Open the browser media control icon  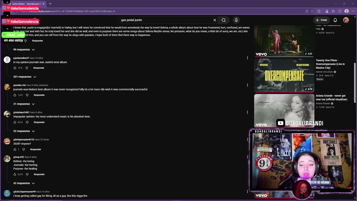(327, 11)
